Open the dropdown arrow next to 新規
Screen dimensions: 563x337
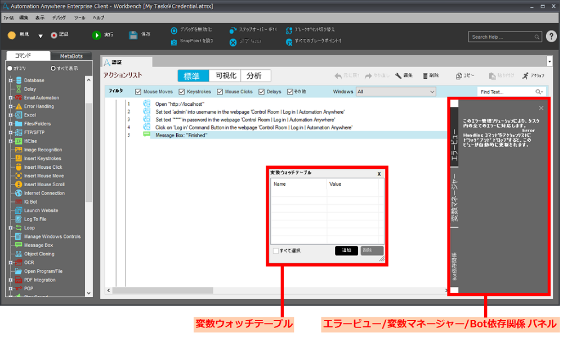pos(41,36)
